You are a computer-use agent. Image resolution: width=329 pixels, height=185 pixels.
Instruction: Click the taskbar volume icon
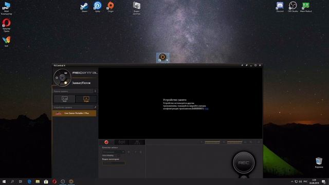(300, 181)
